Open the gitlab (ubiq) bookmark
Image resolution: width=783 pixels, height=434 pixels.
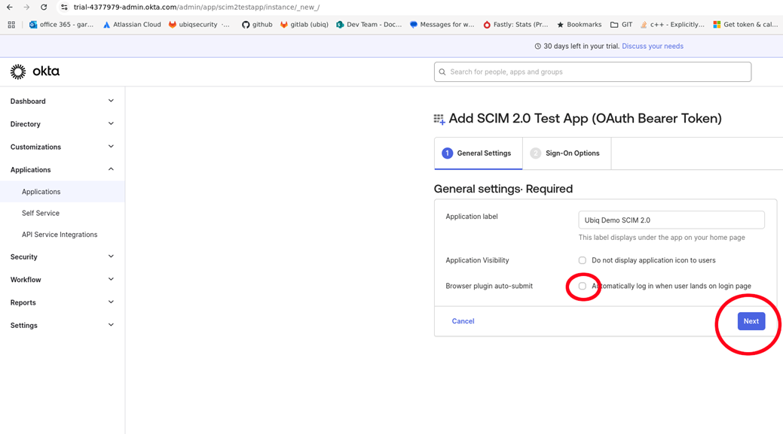(304, 24)
